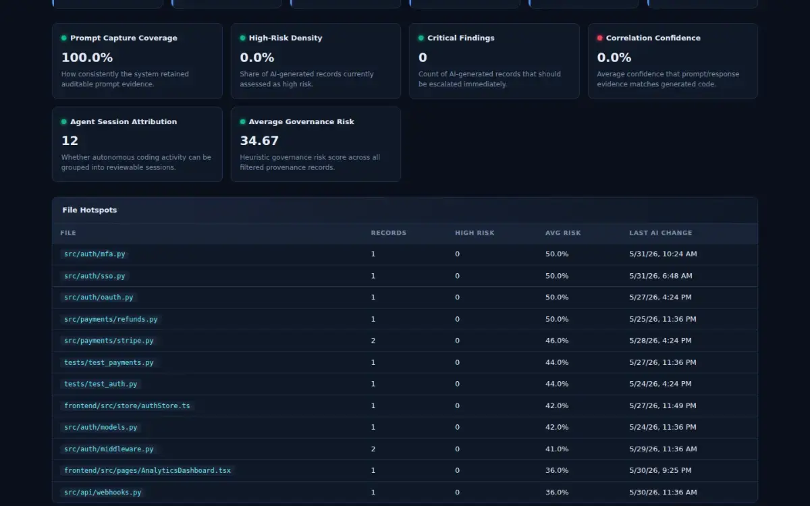
Task: Click the green dot beside Average Governance Risk
Action: pyautogui.click(x=243, y=121)
